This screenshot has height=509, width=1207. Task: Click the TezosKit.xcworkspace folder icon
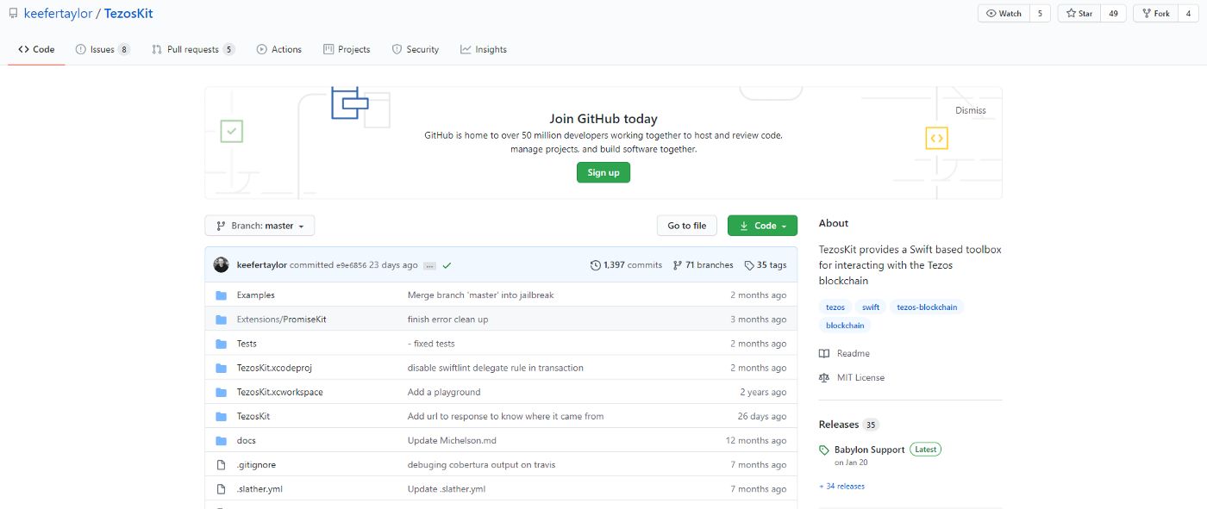click(x=222, y=392)
